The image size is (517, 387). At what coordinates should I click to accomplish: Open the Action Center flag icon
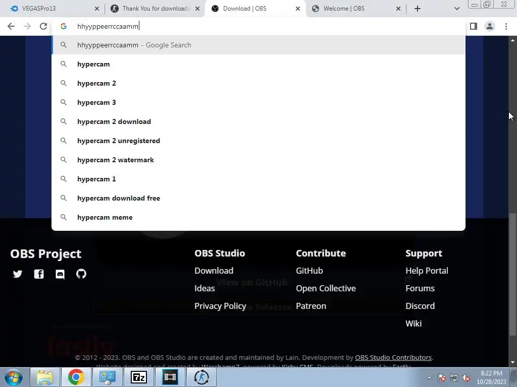[x=442, y=377]
